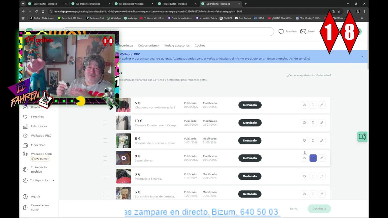This screenshot has width=388, height=218.
Task: Open Ayuda in the sidebar
Action: (x=35, y=197)
